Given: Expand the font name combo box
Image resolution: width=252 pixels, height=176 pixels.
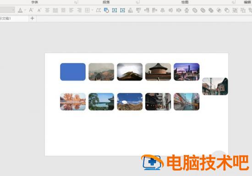Looking at the screenshot, I should point(13,10).
